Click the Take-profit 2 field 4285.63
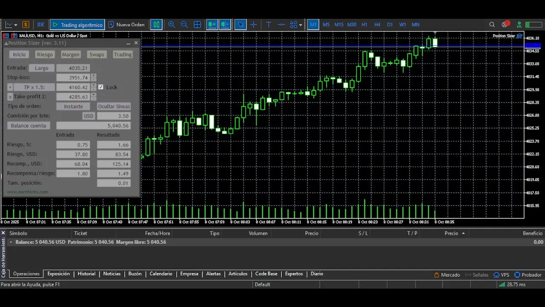 pyautogui.click(x=73, y=97)
